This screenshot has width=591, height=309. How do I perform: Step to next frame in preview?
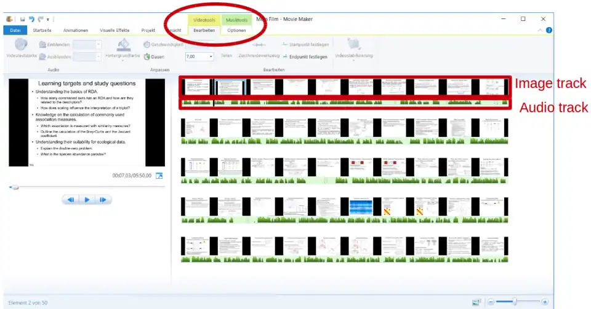103,200
